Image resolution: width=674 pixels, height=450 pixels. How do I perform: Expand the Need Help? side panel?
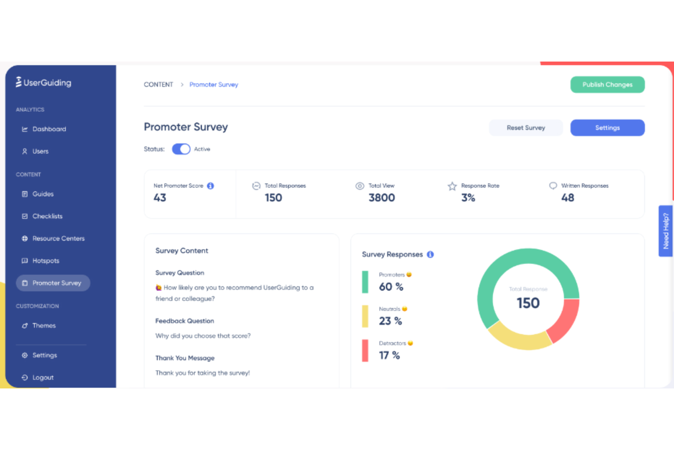click(665, 231)
